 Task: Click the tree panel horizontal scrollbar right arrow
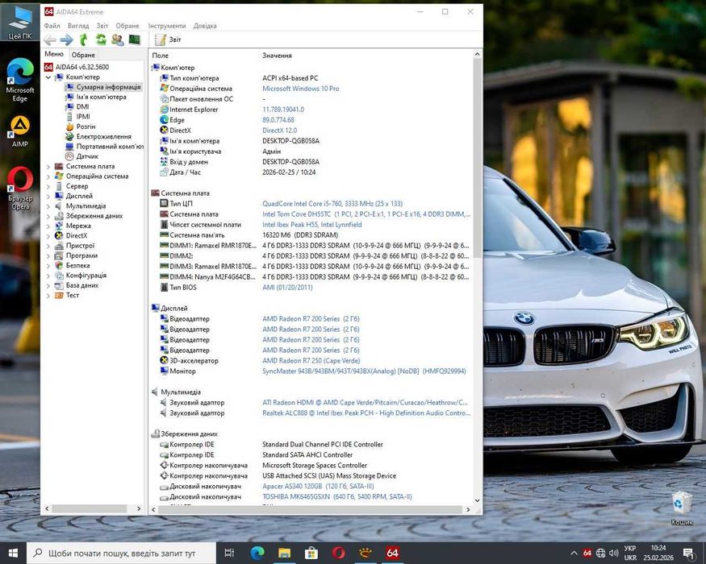point(139,508)
